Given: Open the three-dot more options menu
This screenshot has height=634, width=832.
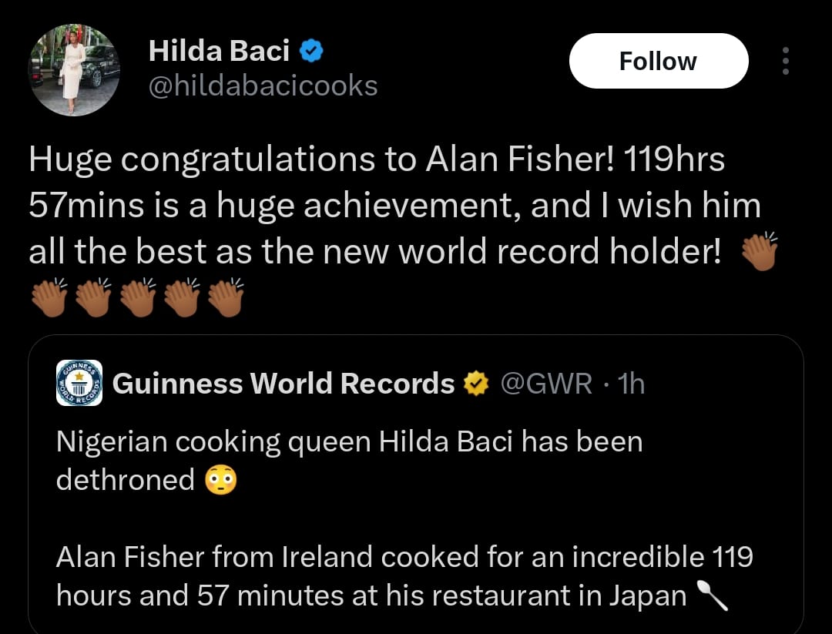Looking at the screenshot, I should pos(785,61).
